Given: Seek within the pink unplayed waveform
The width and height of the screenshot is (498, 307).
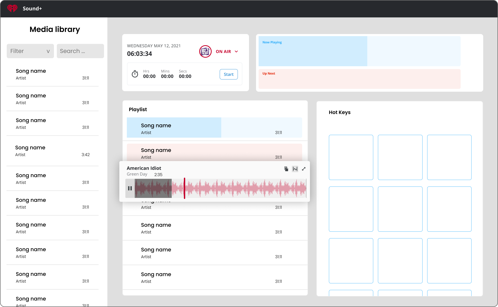Looking at the screenshot, I should (x=245, y=188).
